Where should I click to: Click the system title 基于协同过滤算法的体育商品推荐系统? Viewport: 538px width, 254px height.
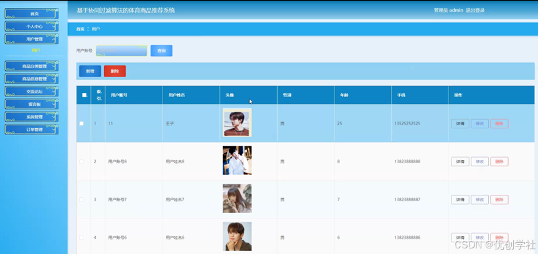tap(126, 11)
